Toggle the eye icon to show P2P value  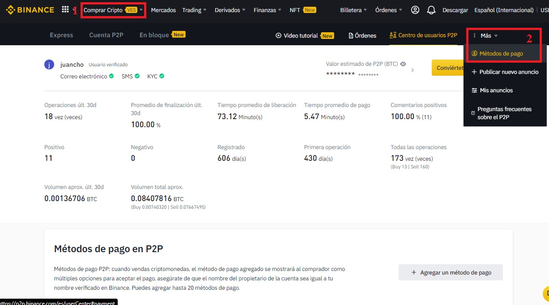coord(403,64)
